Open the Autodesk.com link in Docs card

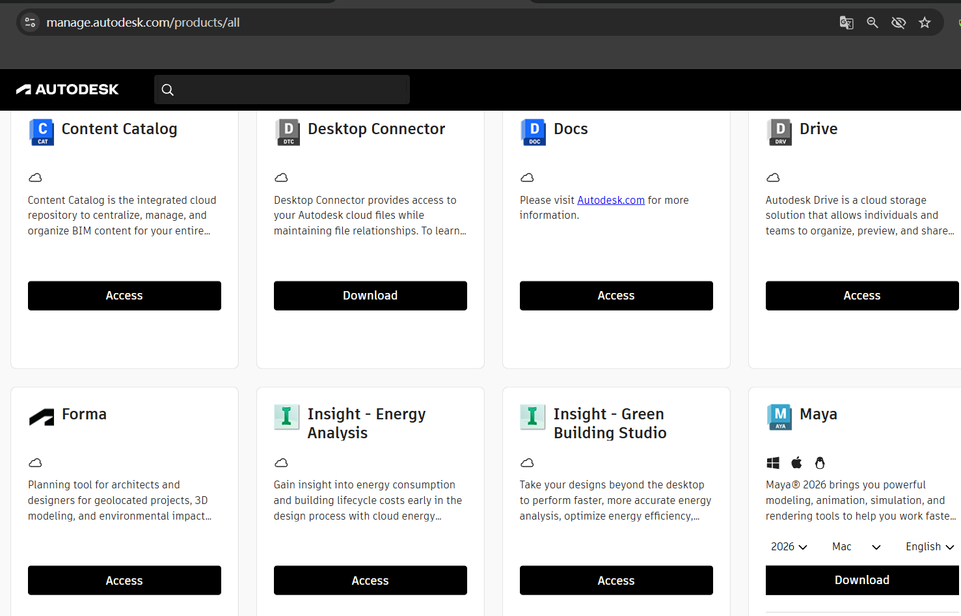tap(610, 201)
